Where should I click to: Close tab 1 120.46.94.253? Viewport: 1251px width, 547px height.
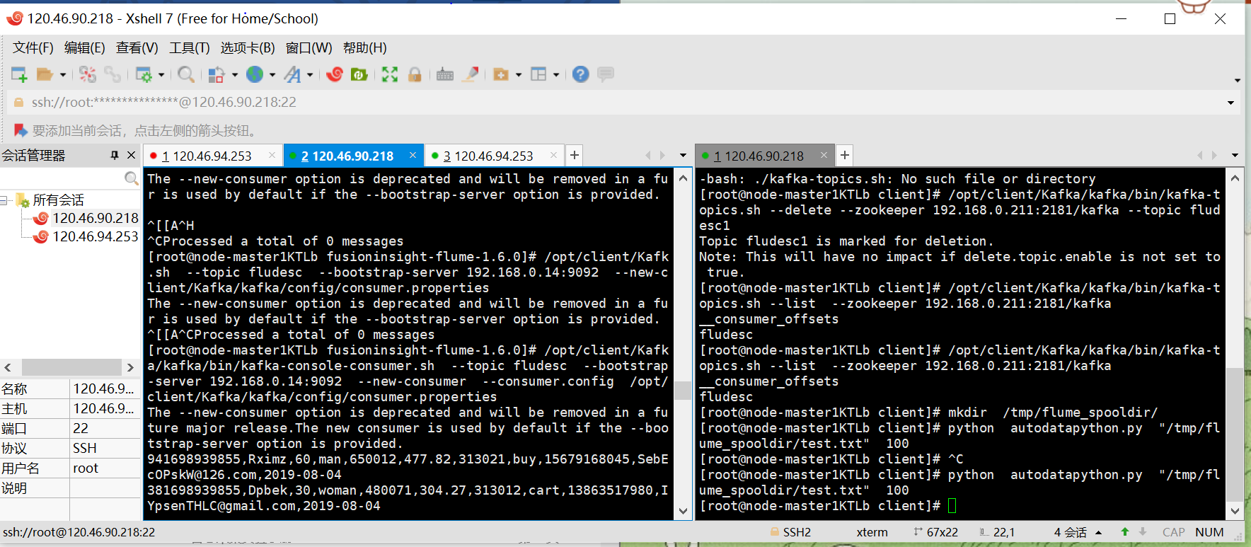272,155
